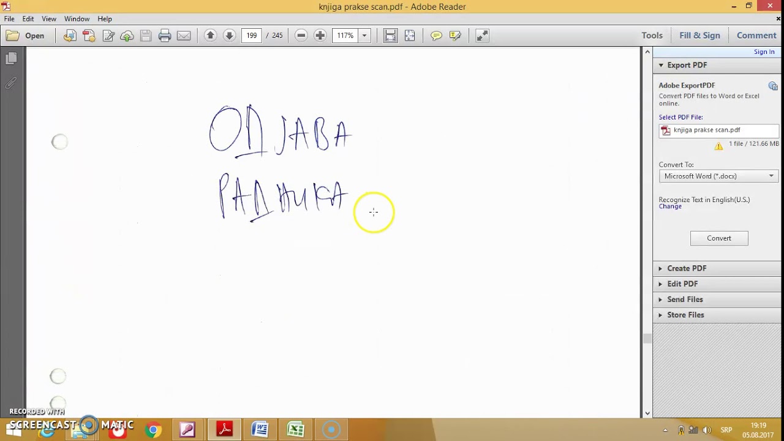Screen dimensions: 784x441
Task: Click the Create PDF icon in toolbar
Action: 89,36
